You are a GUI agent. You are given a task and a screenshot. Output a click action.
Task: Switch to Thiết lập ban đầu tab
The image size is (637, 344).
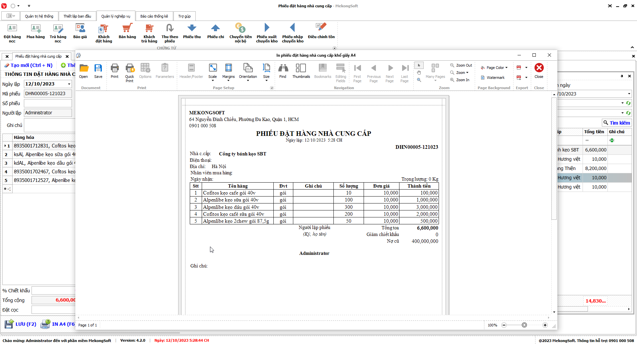pos(77,16)
